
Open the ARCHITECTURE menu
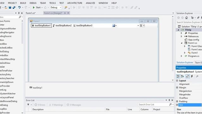click(75, 3)
